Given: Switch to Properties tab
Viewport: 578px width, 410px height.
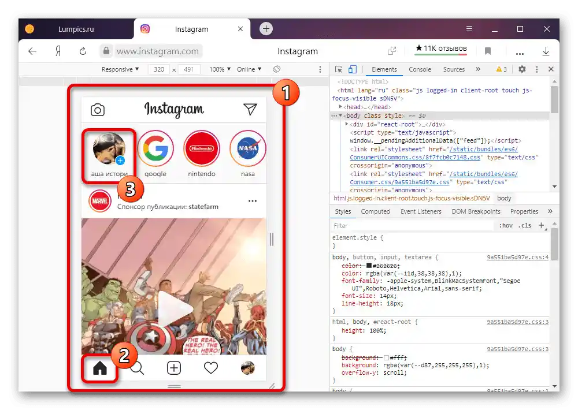Looking at the screenshot, I should [524, 211].
